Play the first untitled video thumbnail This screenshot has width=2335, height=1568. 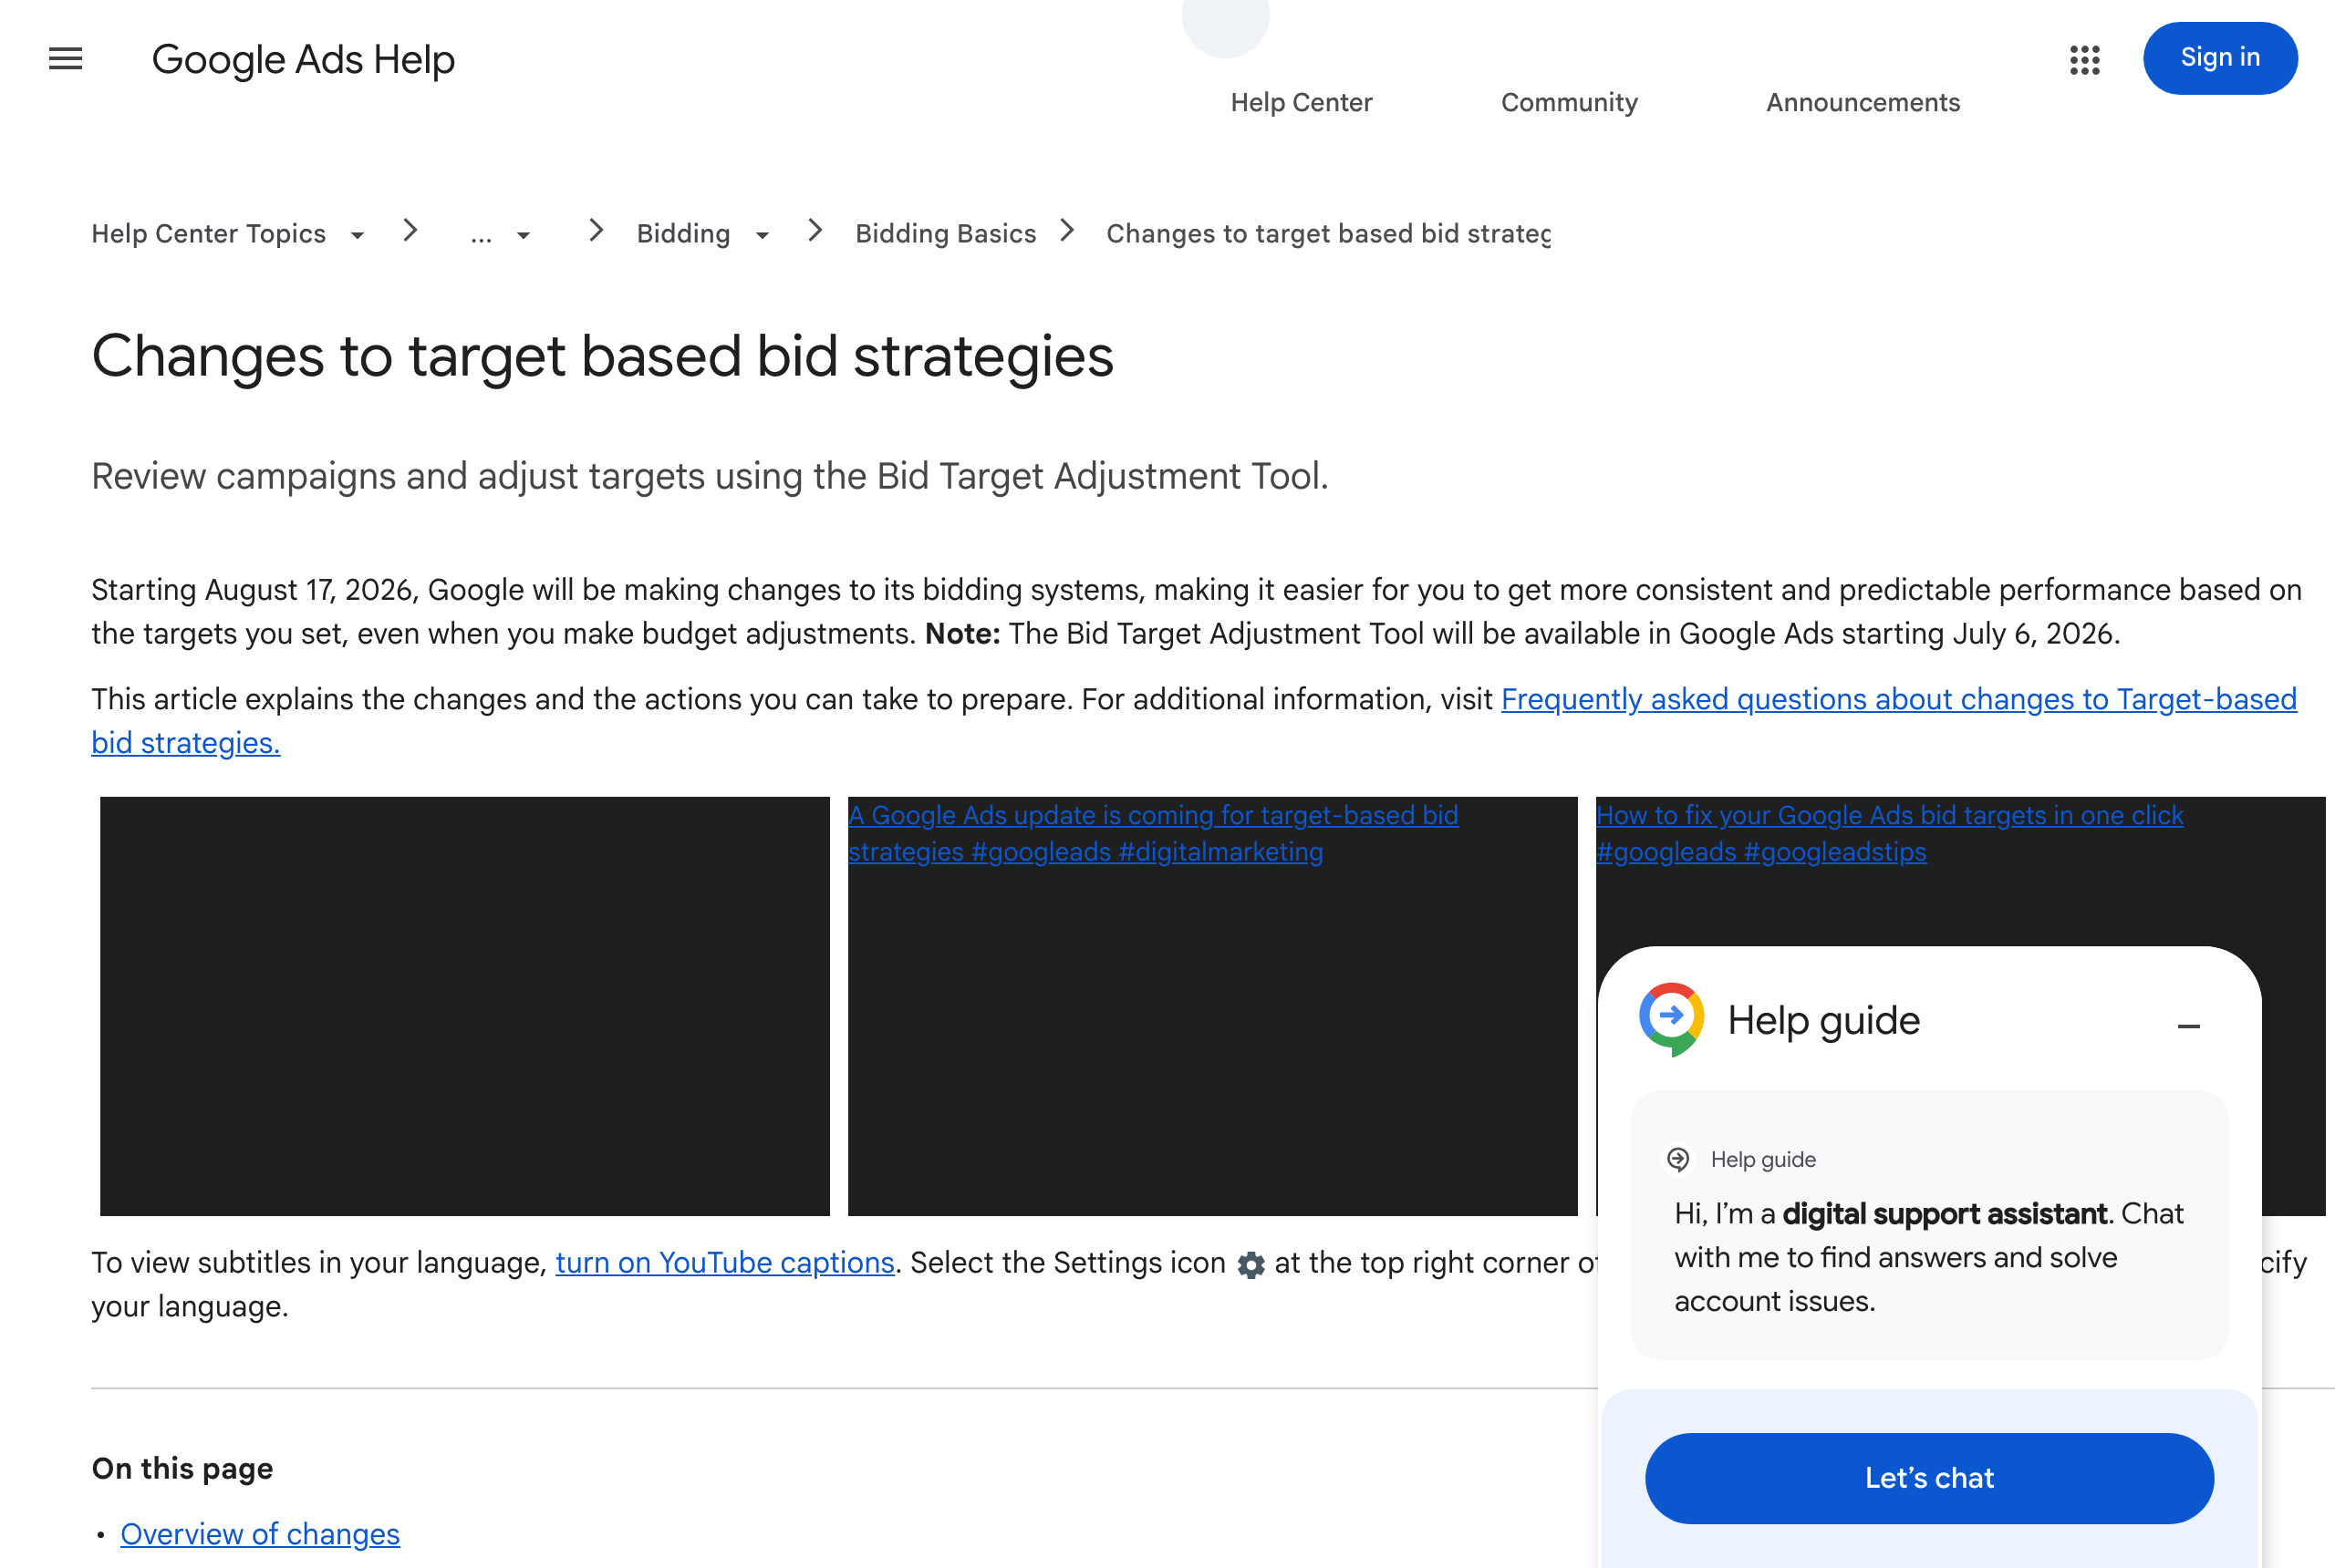pyautogui.click(x=464, y=1005)
